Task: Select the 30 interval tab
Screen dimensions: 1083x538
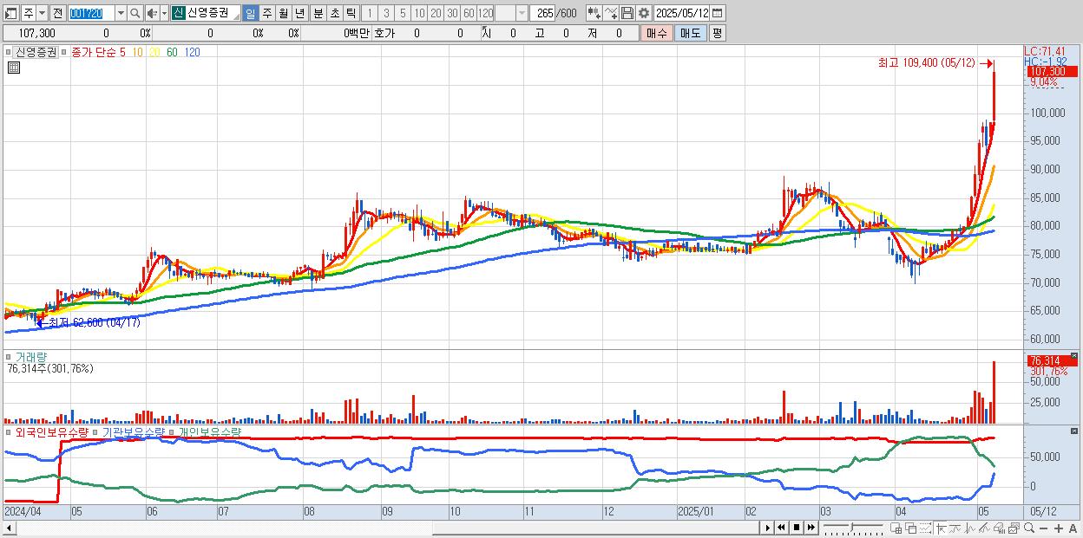Action: click(452, 14)
